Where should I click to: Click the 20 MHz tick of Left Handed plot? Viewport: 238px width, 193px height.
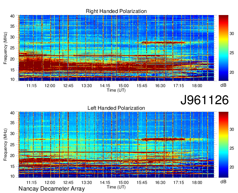click(x=12, y=156)
